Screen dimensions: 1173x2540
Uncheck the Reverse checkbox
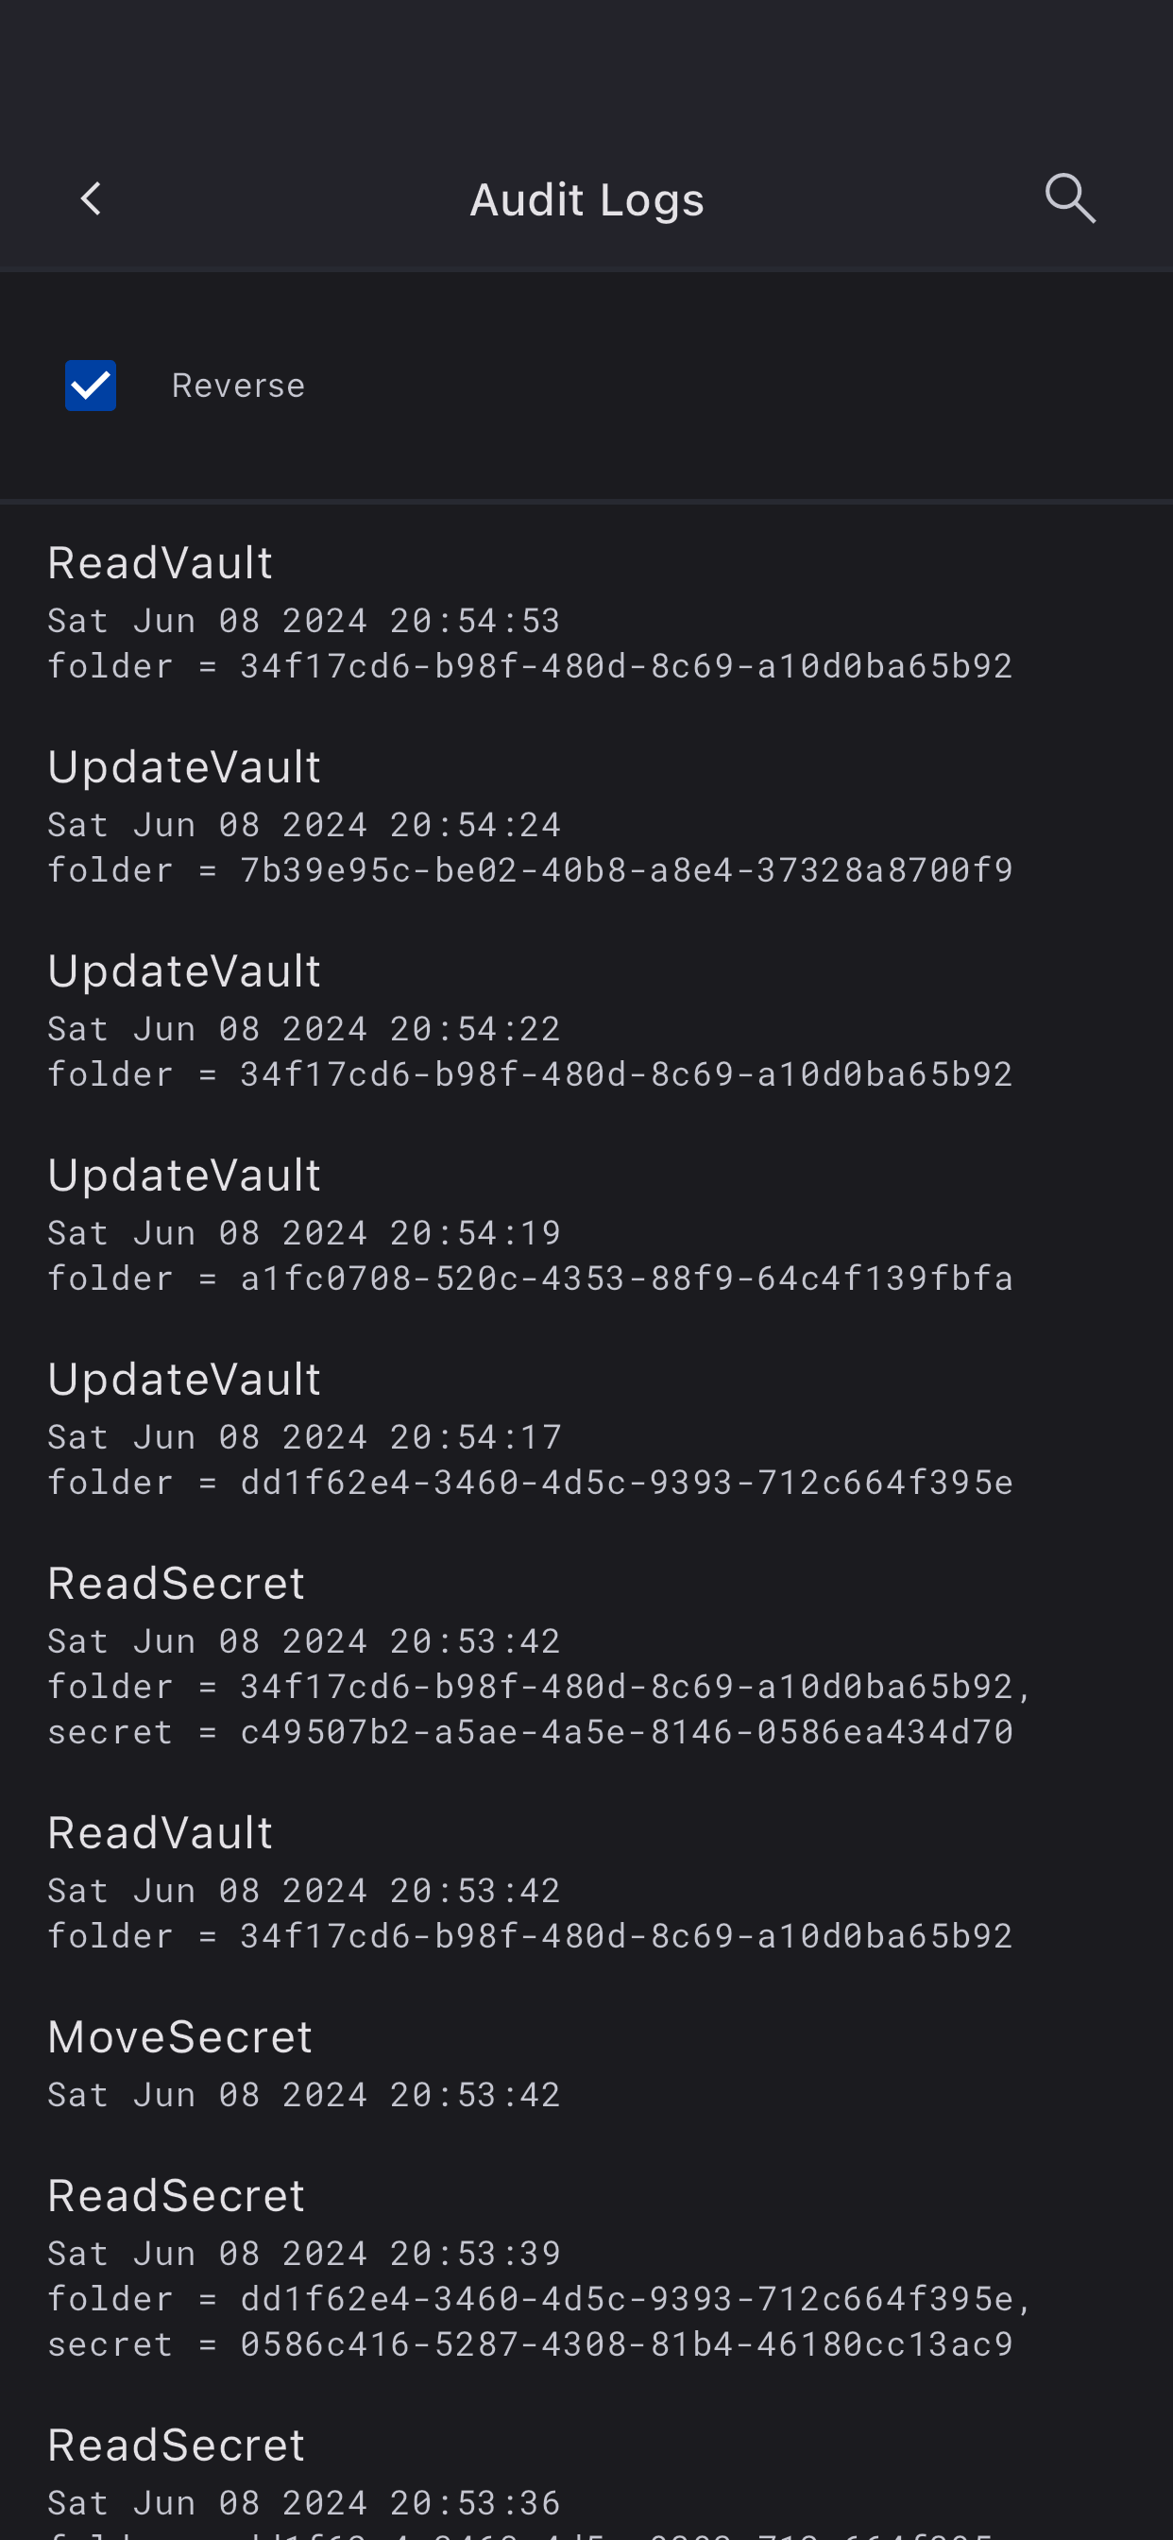coord(91,386)
